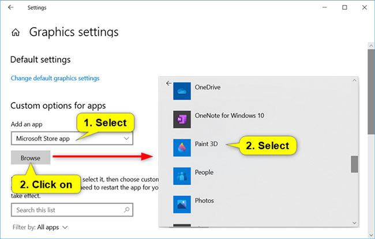Screen dimensions: 375x239
Task: Select the Paint 3D list entry text
Action: coord(206,144)
